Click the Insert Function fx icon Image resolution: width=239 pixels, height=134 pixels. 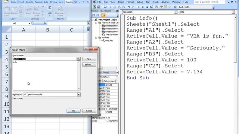pyautogui.click(x=45, y=23)
